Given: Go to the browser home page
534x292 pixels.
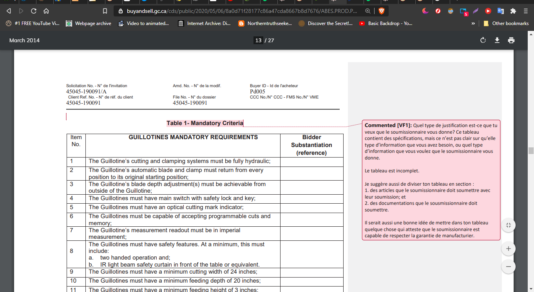Looking at the screenshot, I should coord(46,11).
